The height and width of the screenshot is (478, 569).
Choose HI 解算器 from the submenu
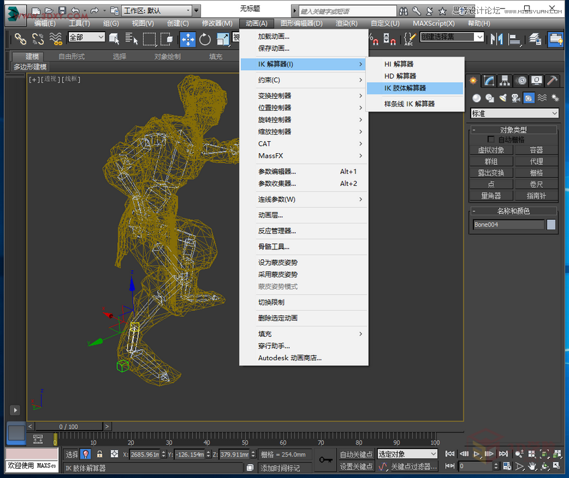415,64
